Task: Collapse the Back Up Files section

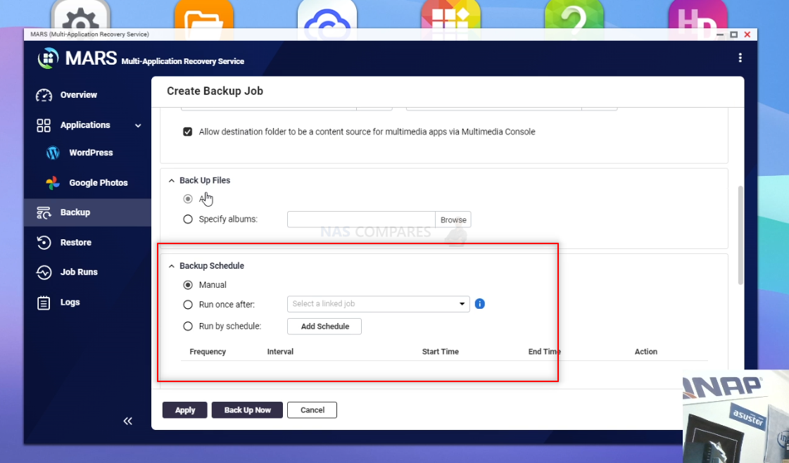Action: 172,181
